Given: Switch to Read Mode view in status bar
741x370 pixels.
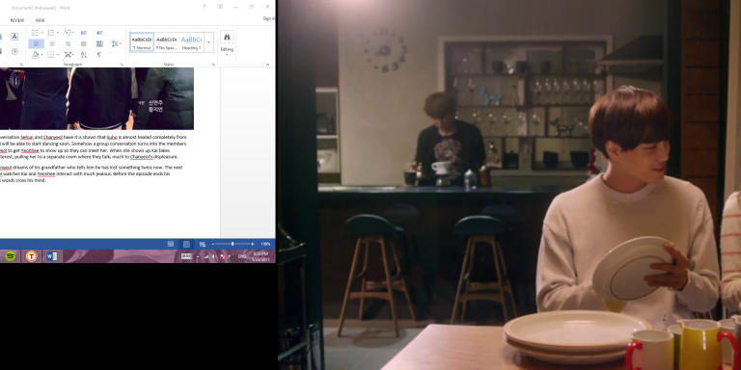Looking at the screenshot, I should [171, 244].
